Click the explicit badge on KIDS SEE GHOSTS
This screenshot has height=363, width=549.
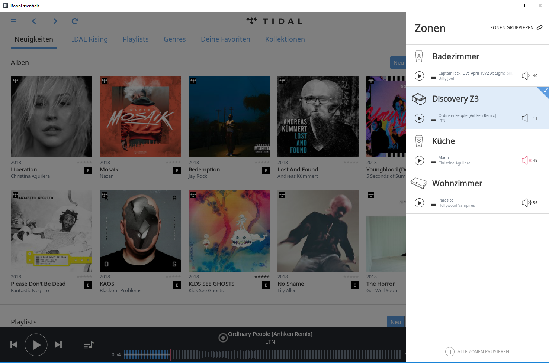(x=266, y=285)
